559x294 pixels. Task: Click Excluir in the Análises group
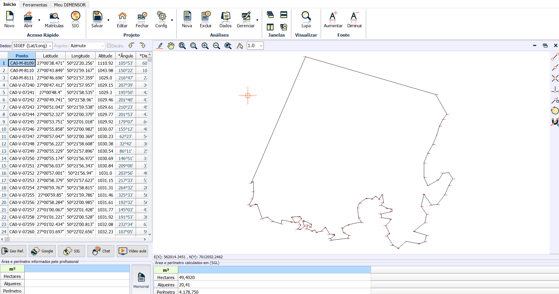point(206,16)
